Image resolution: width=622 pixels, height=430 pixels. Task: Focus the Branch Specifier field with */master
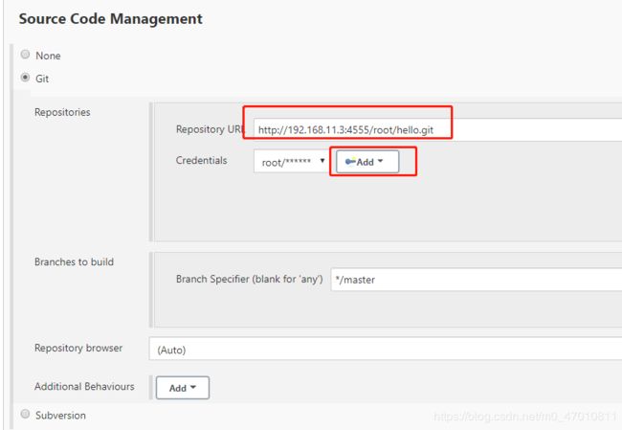[x=477, y=280]
